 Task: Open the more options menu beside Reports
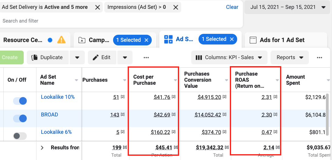(319, 57)
